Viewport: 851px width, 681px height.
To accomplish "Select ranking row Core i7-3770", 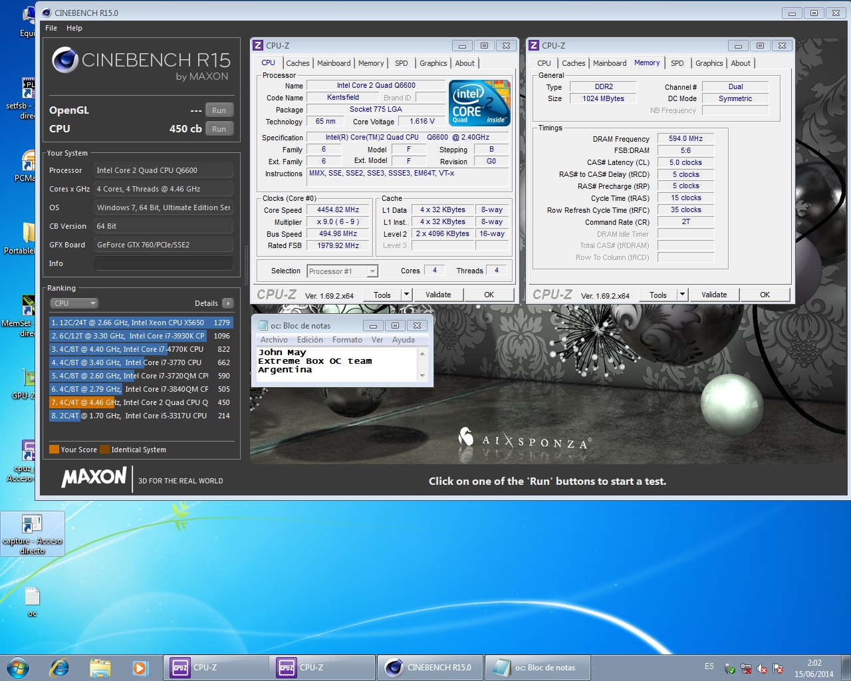I will coord(141,362).
